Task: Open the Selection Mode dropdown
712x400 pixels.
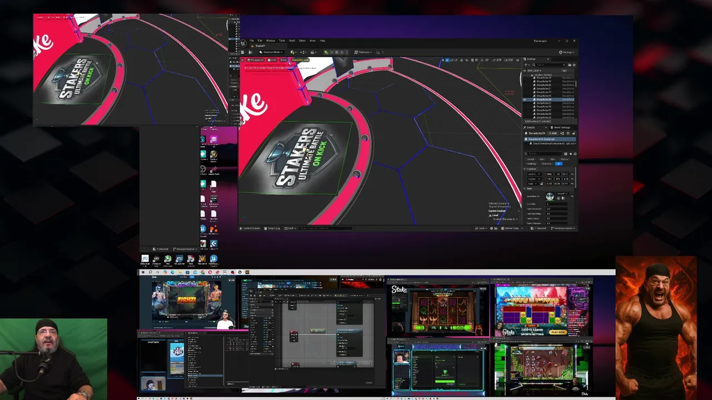Action: point(271,52)
